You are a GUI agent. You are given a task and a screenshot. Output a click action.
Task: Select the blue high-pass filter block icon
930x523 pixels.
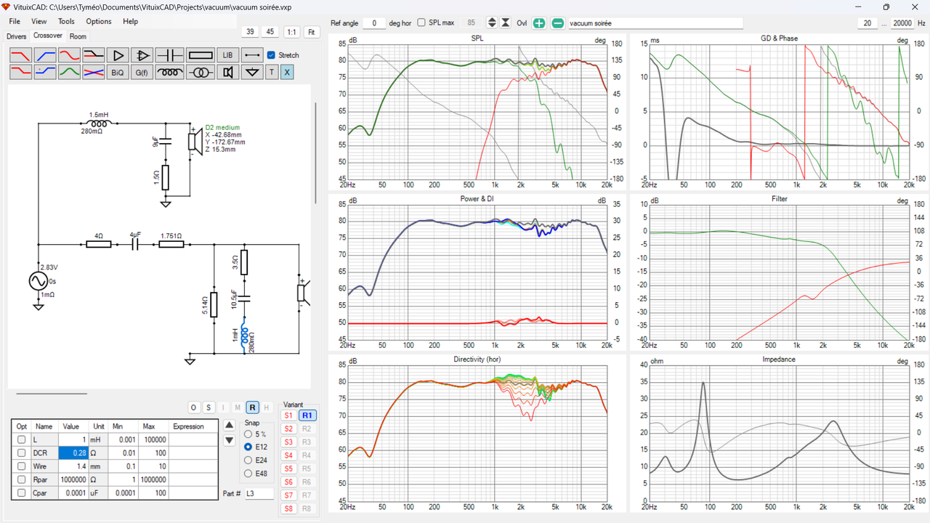45,55
